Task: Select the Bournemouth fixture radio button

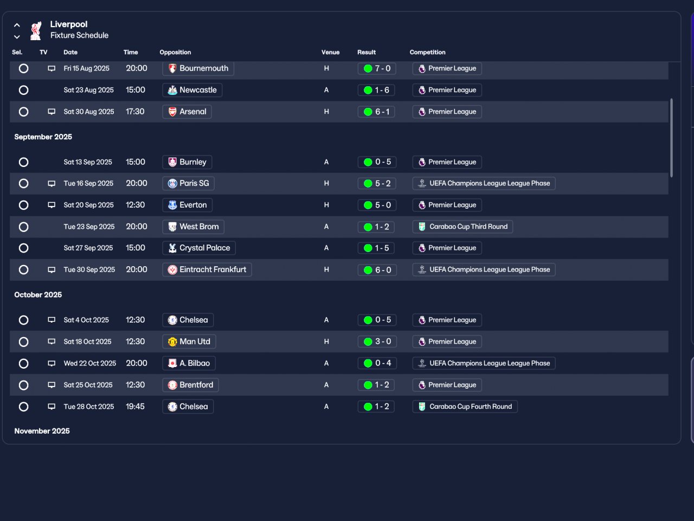Action: (x=23, y=68)
